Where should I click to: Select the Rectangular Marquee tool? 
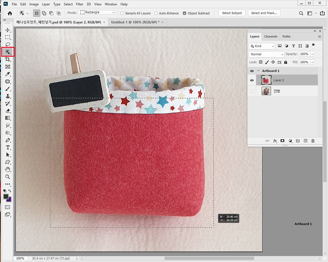pos(8,37)
